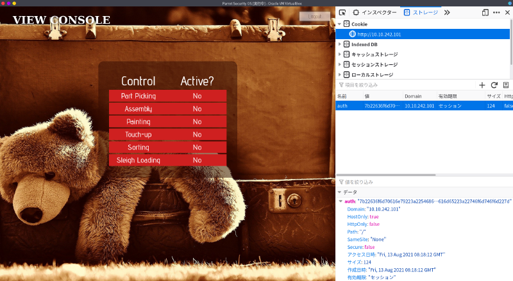The width and height of the screenshot is (513, 281).
Task: Click the Painting control row
Action: coord(167,121)
